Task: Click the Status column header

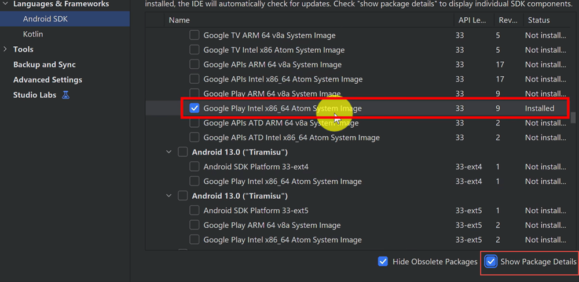Action: [x=538, y=20]
